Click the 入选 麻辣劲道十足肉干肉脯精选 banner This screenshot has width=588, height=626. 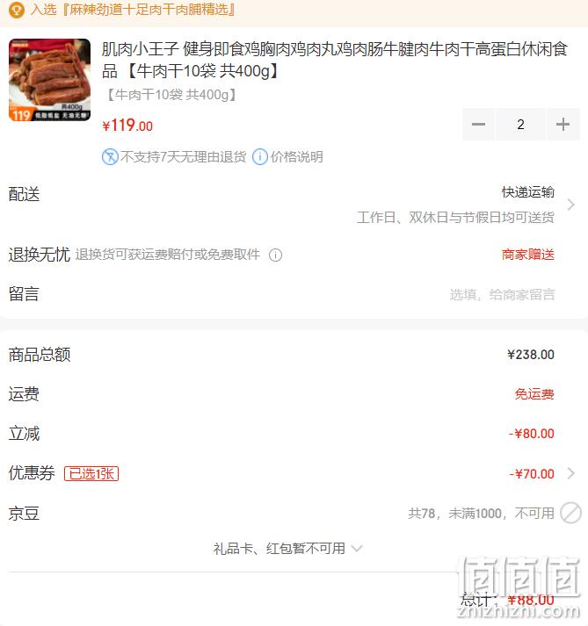coord(133,10)
